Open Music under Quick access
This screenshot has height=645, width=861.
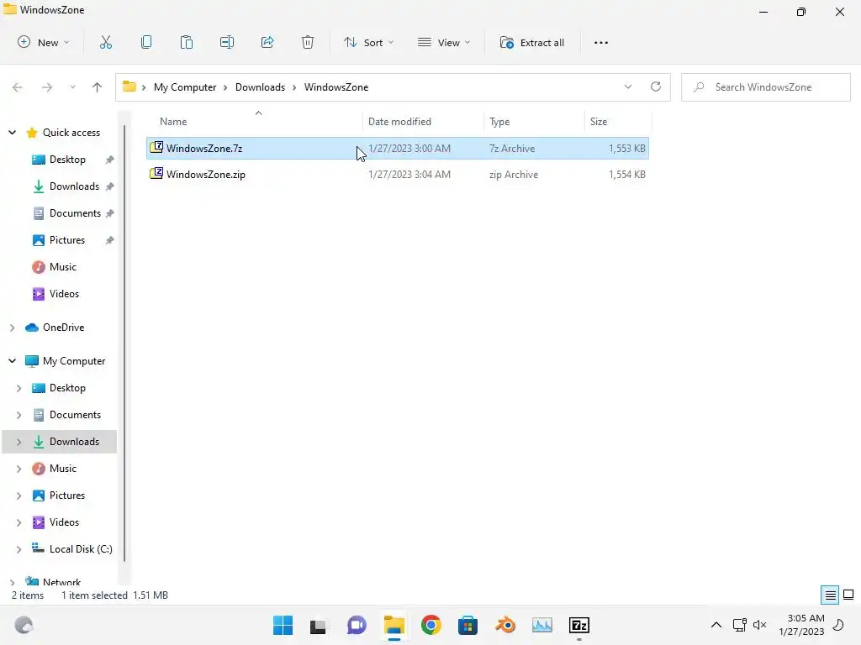point(62,267)
